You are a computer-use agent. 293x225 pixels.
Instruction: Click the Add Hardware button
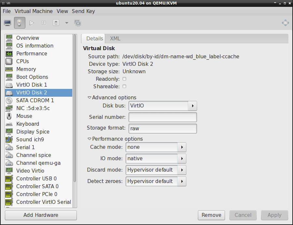click(40, 215)
